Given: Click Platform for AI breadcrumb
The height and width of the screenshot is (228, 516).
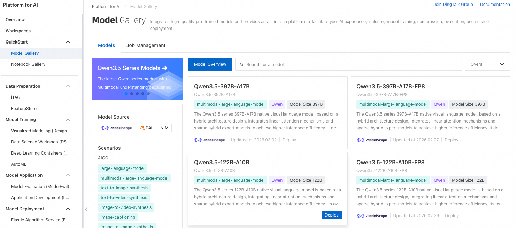Looking at the screenshot, I should point(106,7).
